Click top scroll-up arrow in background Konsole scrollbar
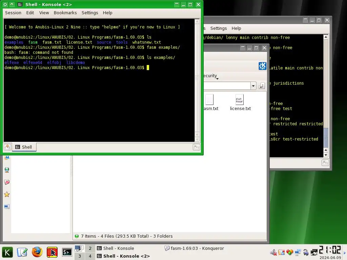The width and height of the screenshot is (347, 260). (326, 37)
